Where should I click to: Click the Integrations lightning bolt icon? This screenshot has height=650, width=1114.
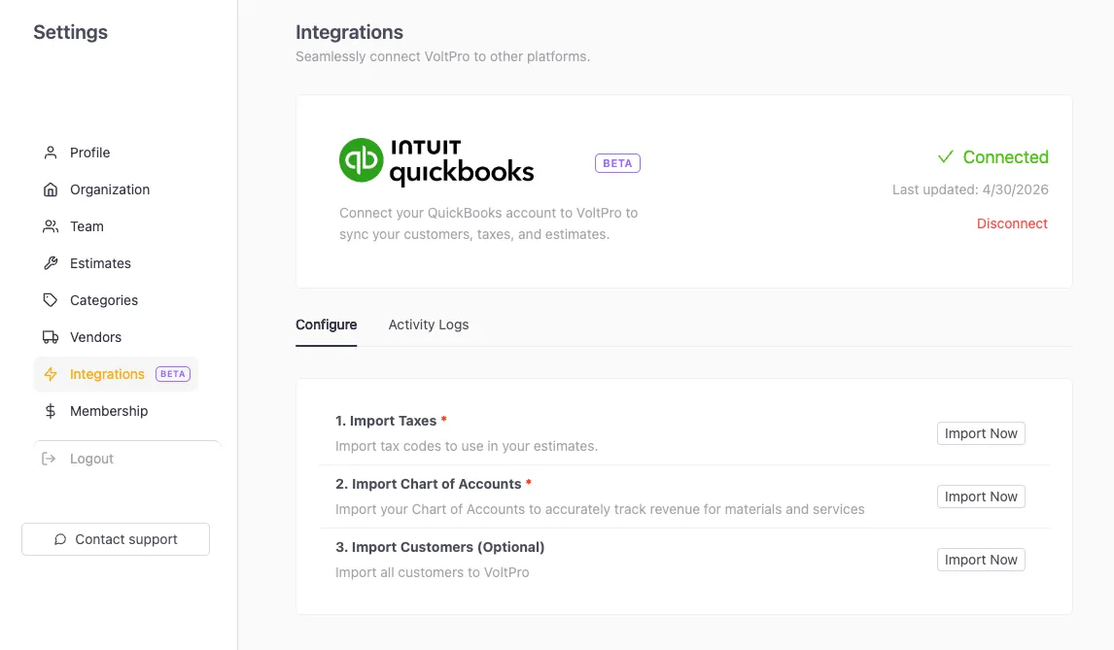click(x=51, y=374)
